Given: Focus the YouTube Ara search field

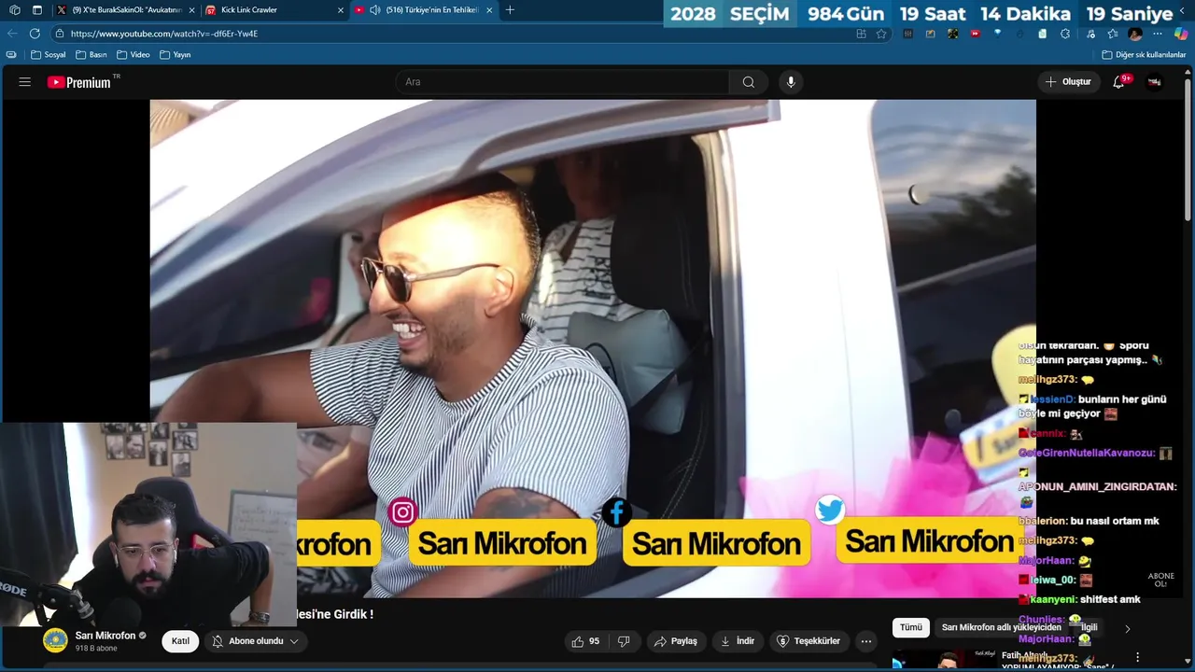Looking at the screenshot, I should click(562, 82).
